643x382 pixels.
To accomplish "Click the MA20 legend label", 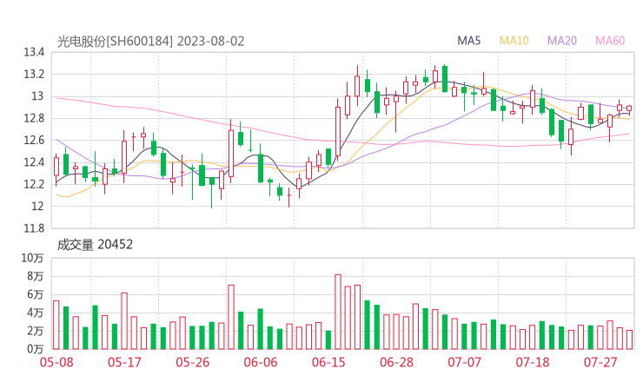I will pyautogui.click(x=562, y=41).
